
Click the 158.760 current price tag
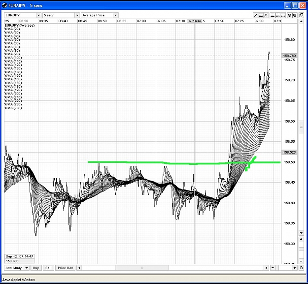[289, 56]
